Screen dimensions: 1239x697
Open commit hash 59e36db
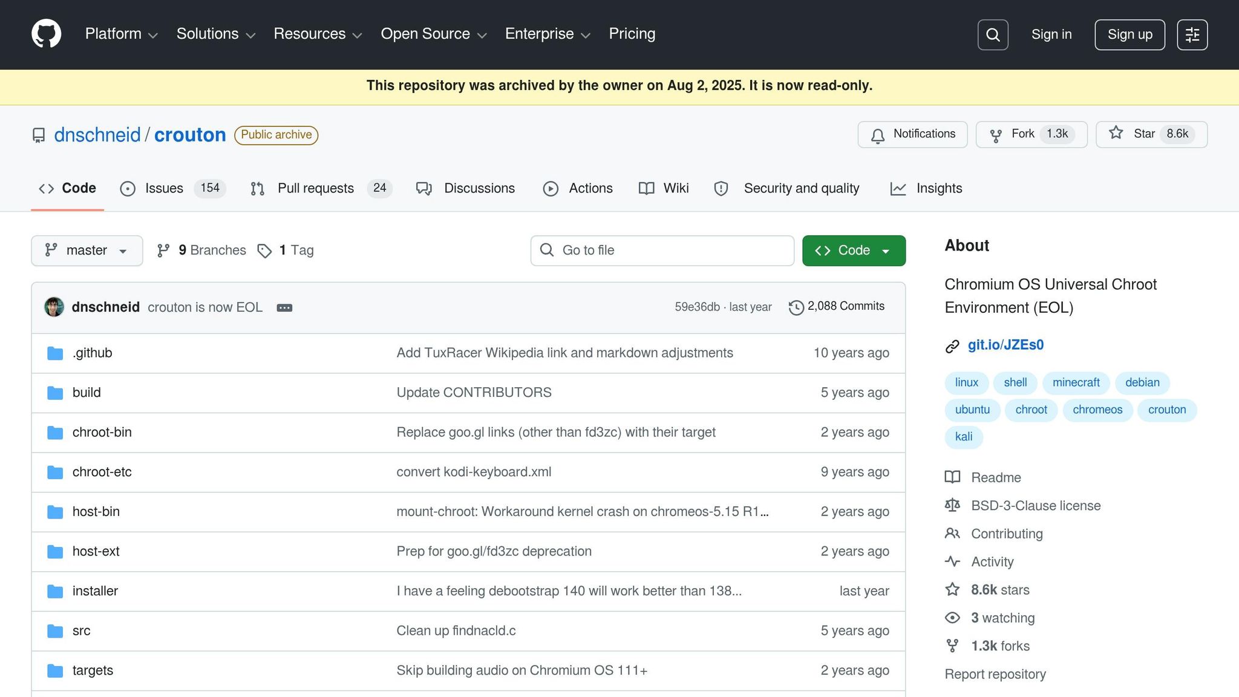pyautogui.click(x=698, y=307)
